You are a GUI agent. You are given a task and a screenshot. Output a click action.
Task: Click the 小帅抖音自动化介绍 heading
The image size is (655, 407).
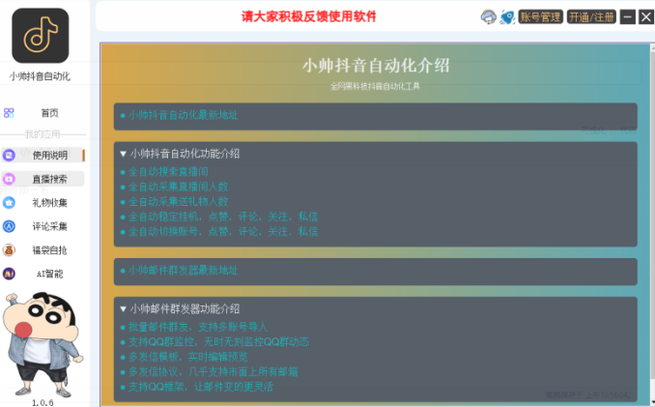376,66
